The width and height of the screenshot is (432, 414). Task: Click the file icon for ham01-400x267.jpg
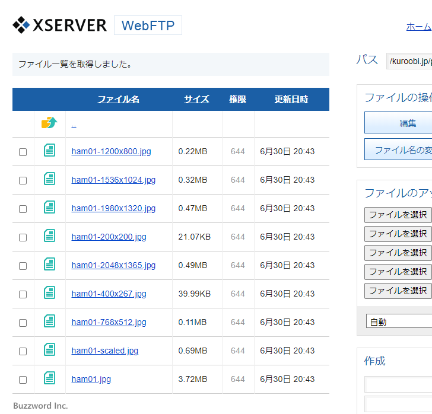(50, 292)
